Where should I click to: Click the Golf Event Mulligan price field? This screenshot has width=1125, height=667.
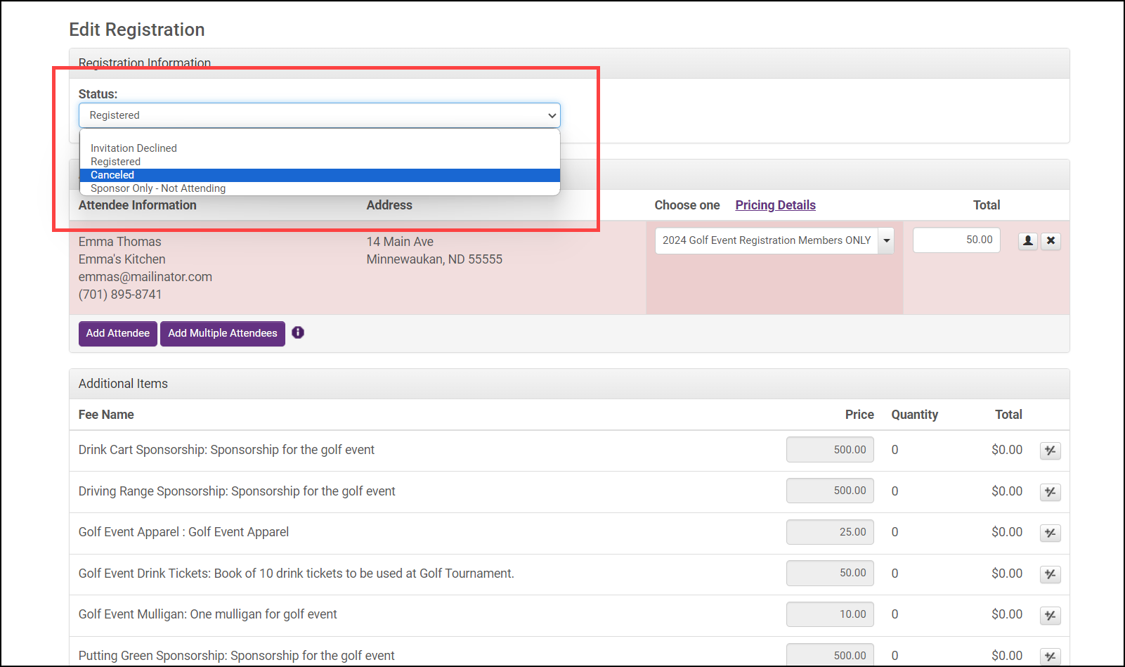[829, 614]
